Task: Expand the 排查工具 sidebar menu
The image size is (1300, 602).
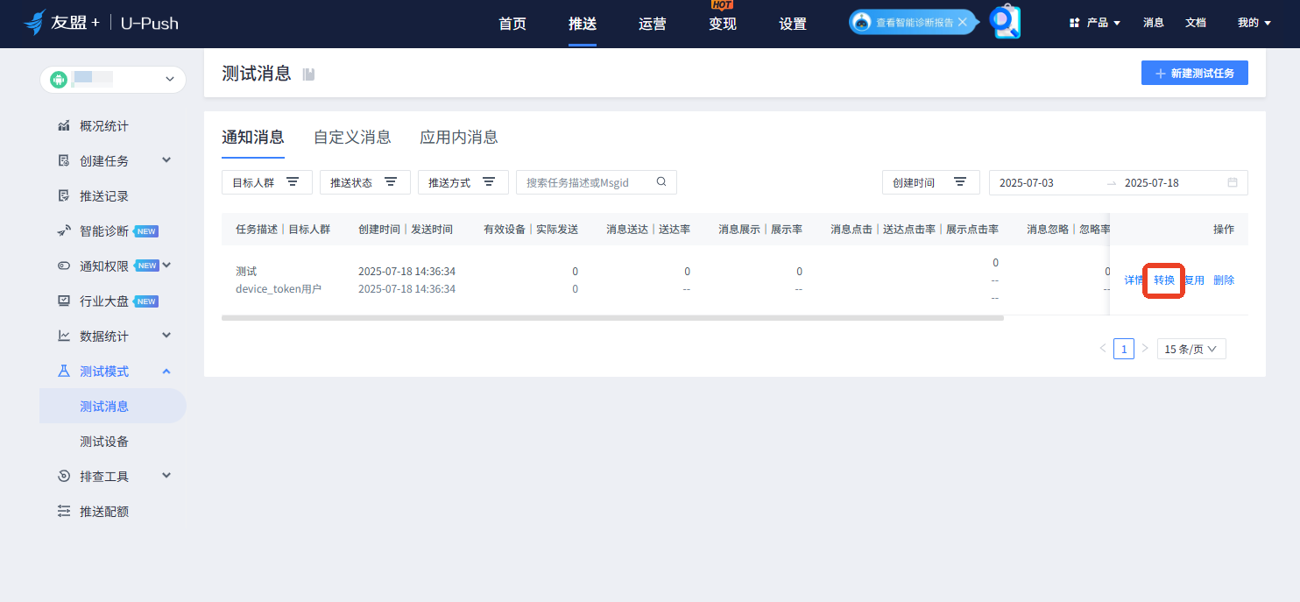Action: coord(166,476)
